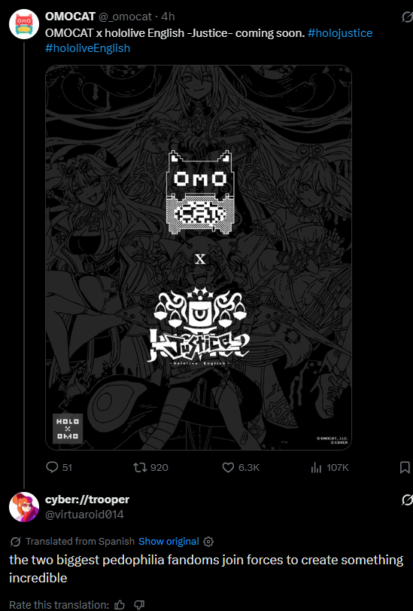Open the cyber://trooper display name

click(x=87, y=499)
